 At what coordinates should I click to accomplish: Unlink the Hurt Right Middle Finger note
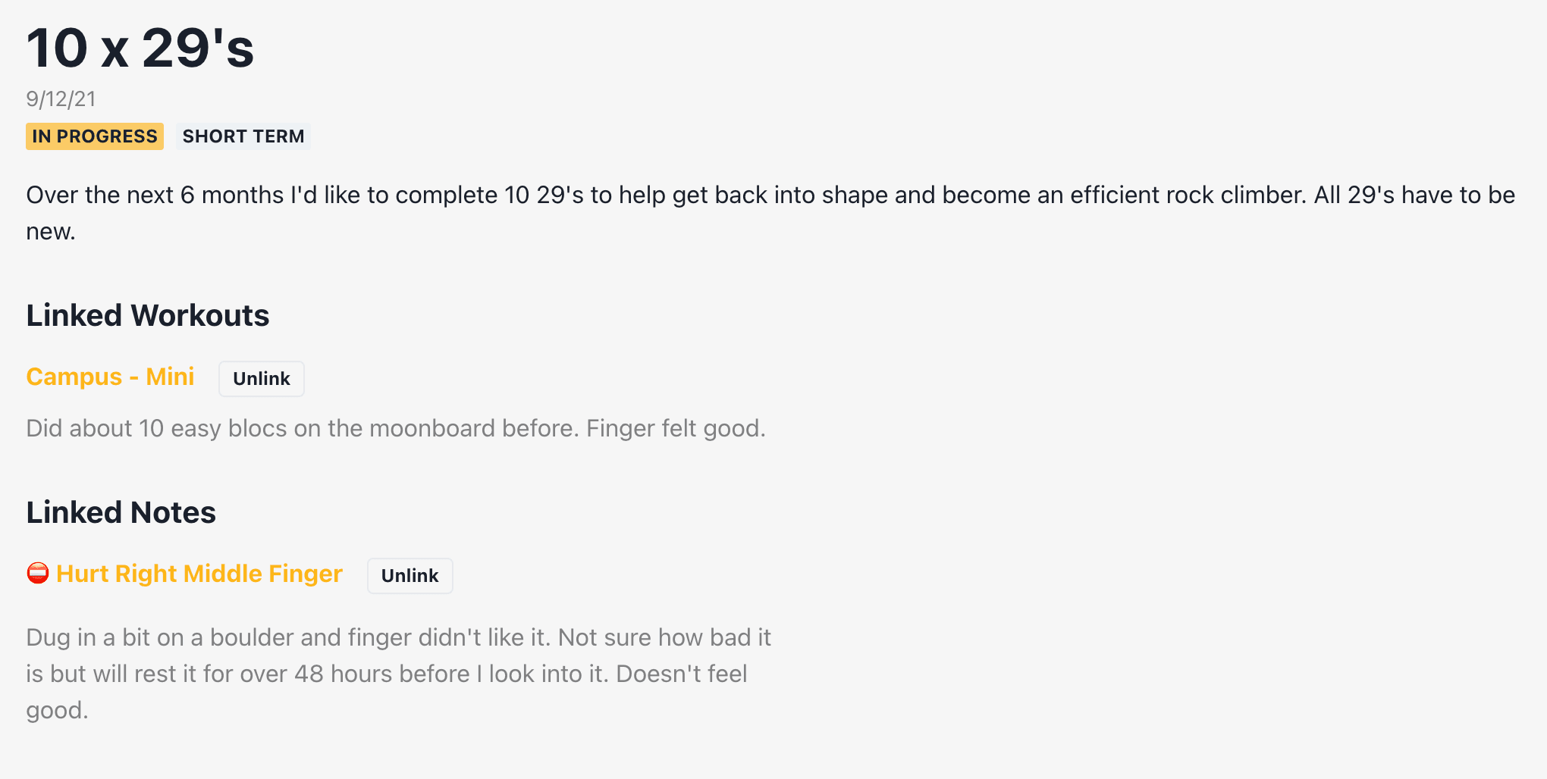[410, 576]
